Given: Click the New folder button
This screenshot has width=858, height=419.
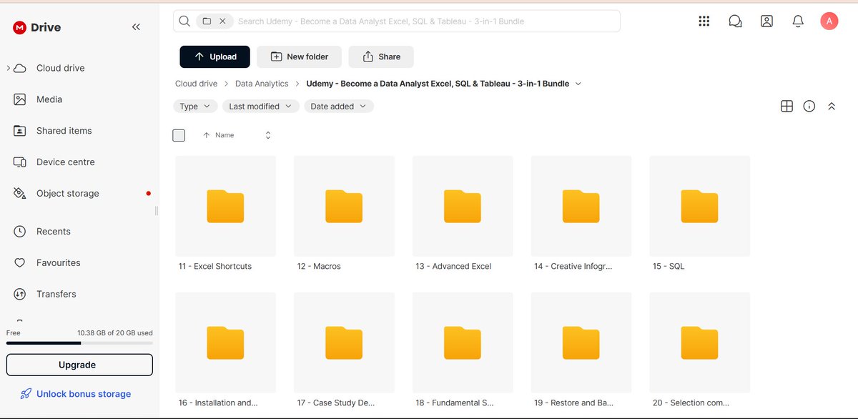Looking at the screenshot, I should tap(300, 56).
